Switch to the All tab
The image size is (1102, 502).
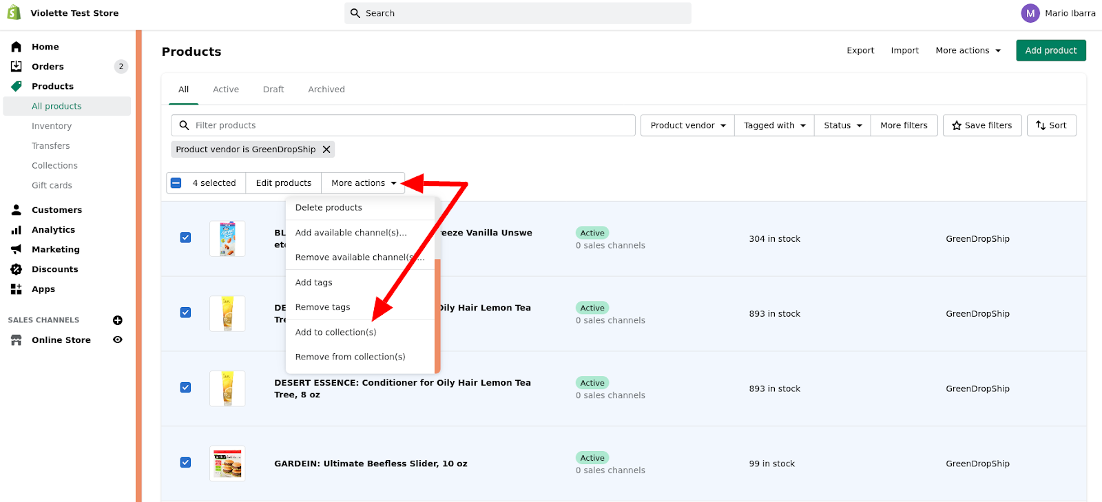pos(183,90)
